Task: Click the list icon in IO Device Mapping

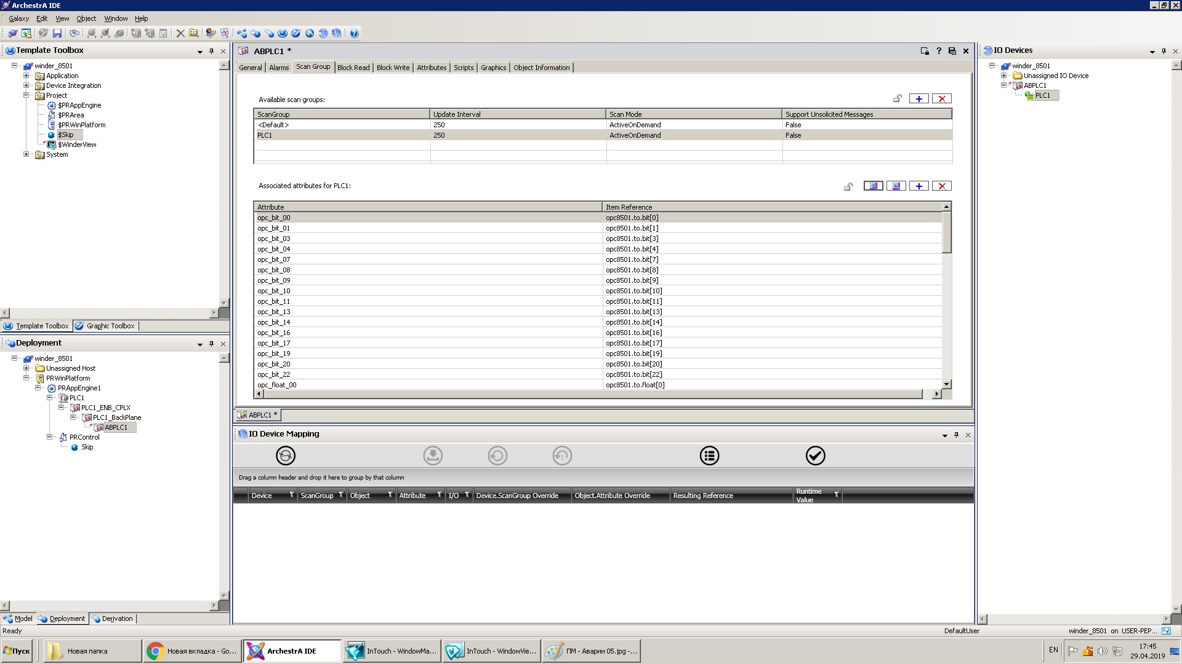Action: pos(709,456)
